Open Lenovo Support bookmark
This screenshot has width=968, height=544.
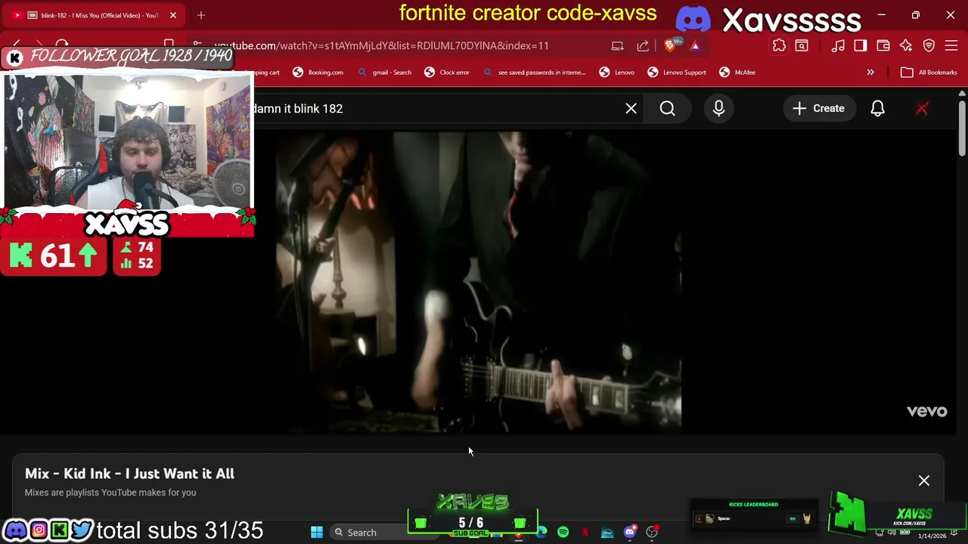[x=677, y=73]
